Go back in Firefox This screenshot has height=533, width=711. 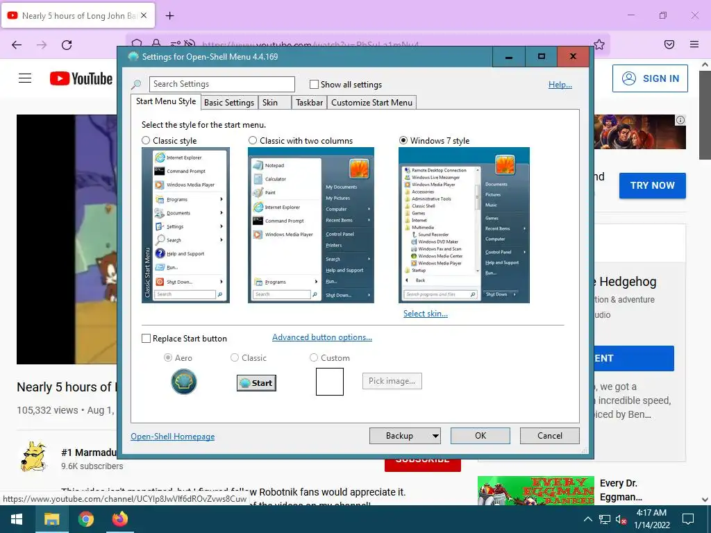coord(17,45)
